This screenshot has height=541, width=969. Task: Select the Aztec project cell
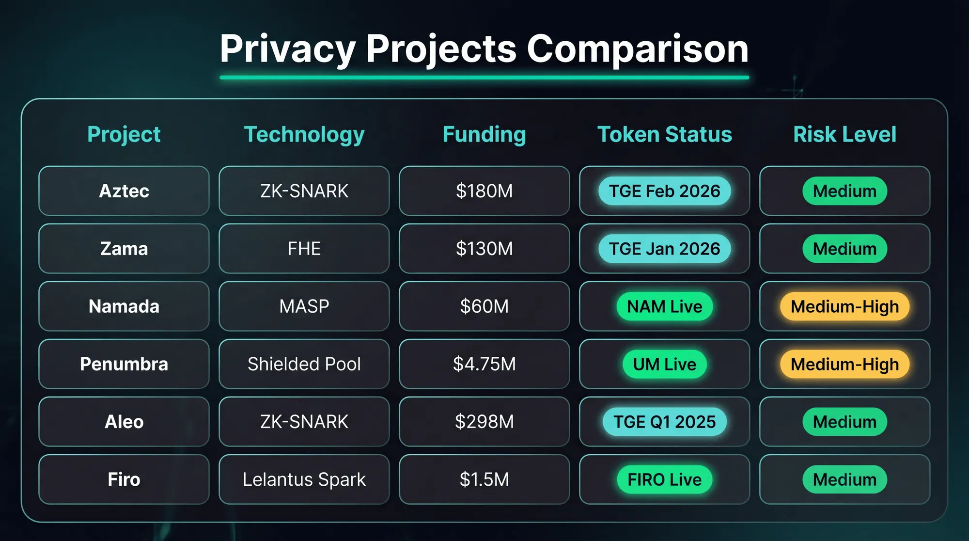click(x=124, y=191)
